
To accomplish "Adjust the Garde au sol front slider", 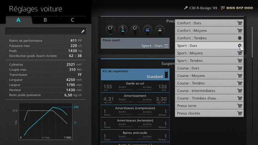I will coord(122,90).
